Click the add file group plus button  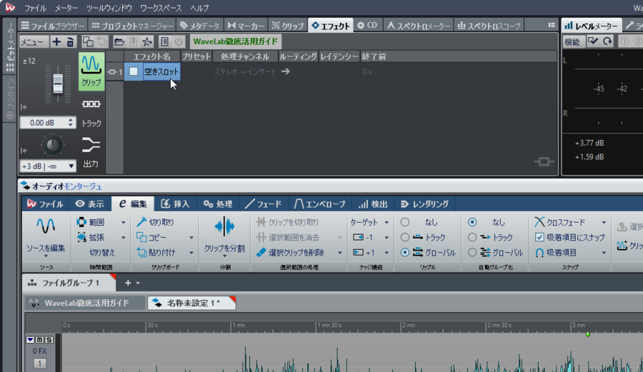(x=128, y=283)
